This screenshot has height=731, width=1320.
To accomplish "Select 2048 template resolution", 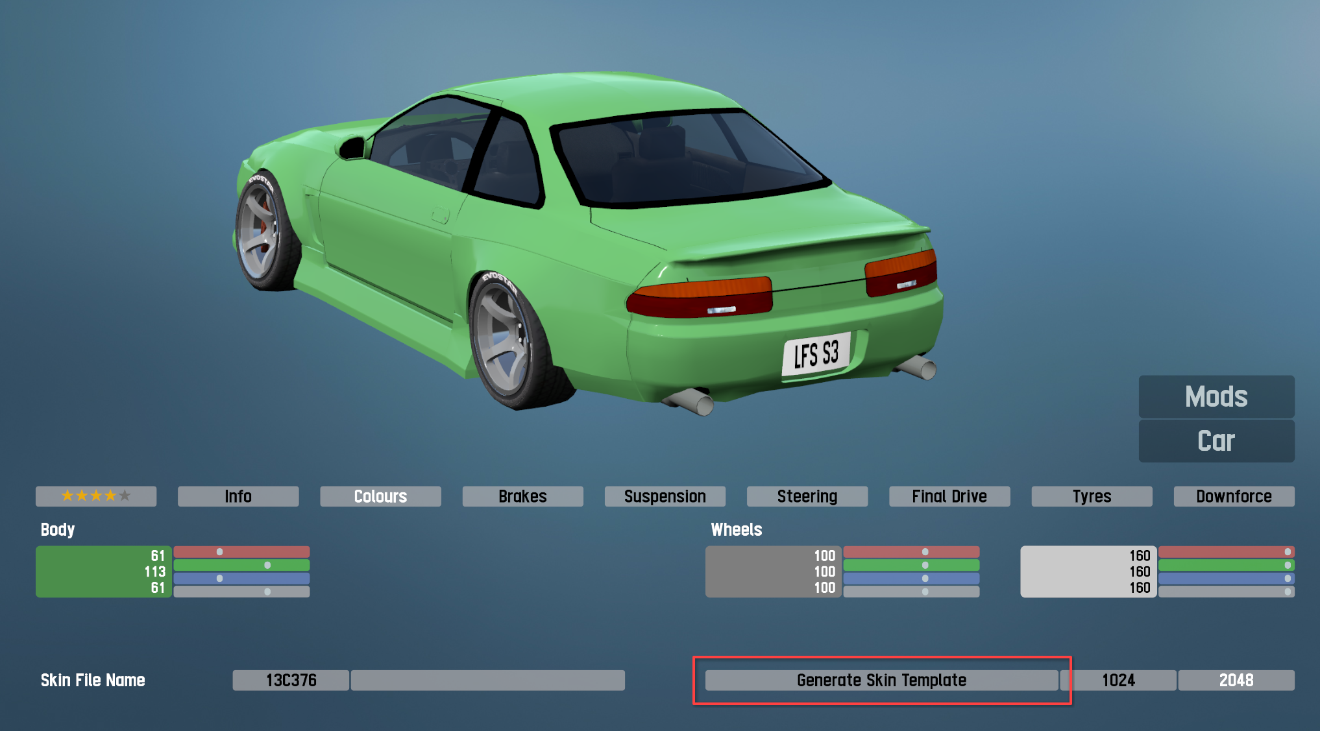I will click(x=1236, y=680).
